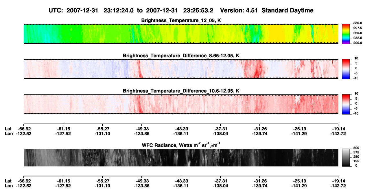Click latitude -31.26 on the bottom axis
This screenshot has width=376, height=192.
(x=260, y=181)
